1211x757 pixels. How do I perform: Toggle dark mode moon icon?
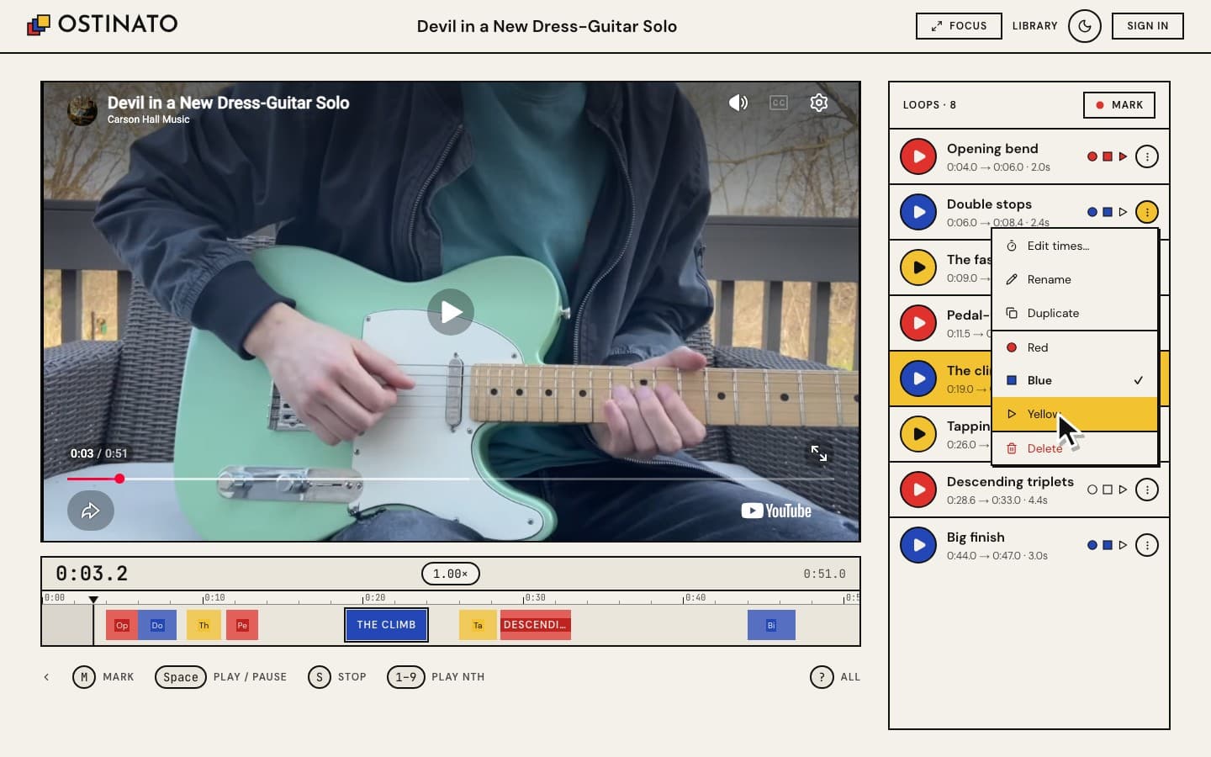pyautogui.click(x=1085, y=26)
